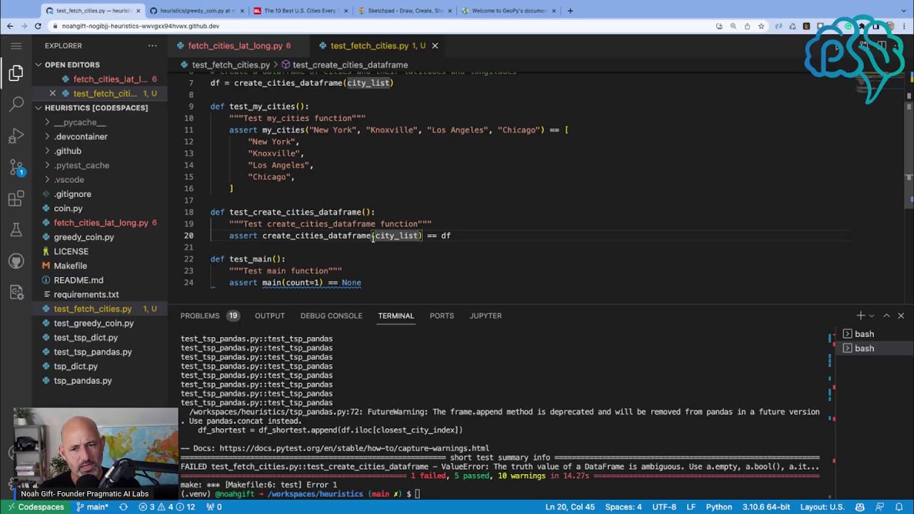Open the Testing flask icon view

point(16,231)
